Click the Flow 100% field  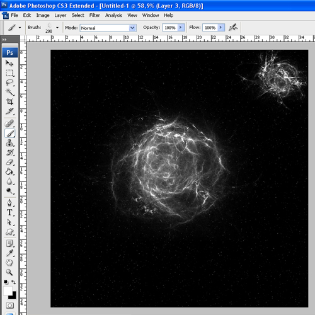pyautogui.click(x=210, y=28)
